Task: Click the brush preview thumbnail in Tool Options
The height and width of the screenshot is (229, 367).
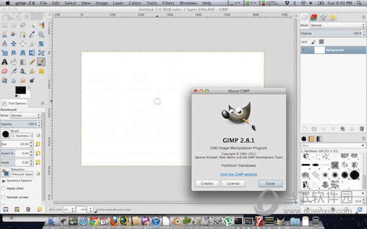Action: tap(6, 134)
